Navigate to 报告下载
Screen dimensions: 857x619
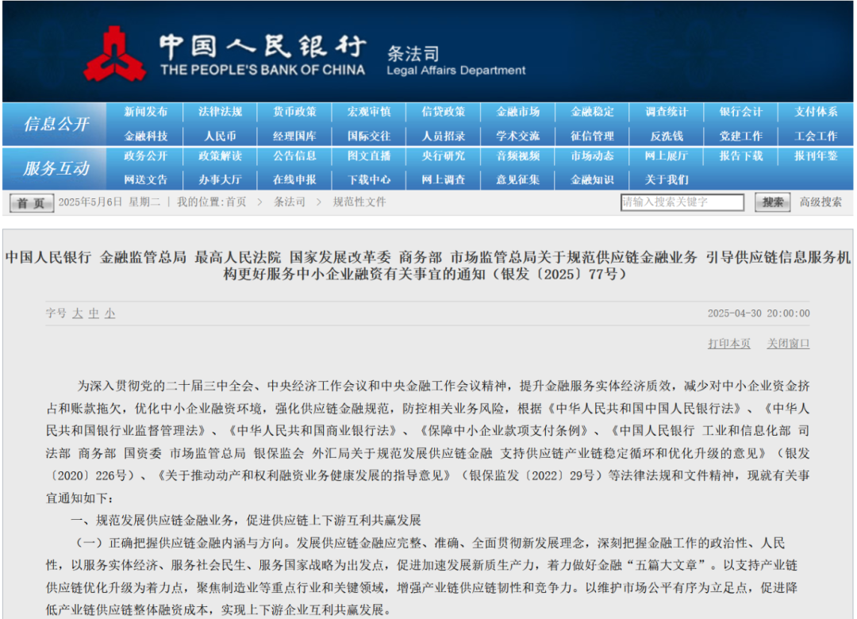(741, 156)
